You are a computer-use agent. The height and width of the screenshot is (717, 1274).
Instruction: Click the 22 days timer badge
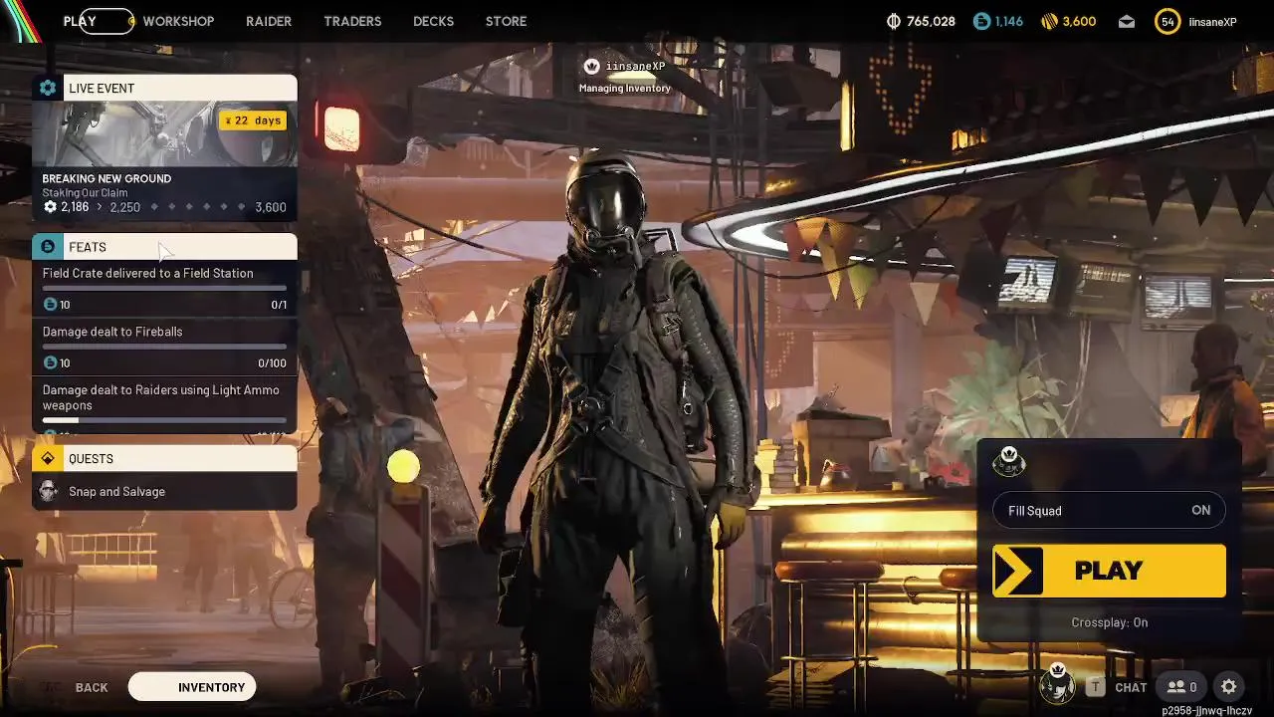tap(253, 120)
